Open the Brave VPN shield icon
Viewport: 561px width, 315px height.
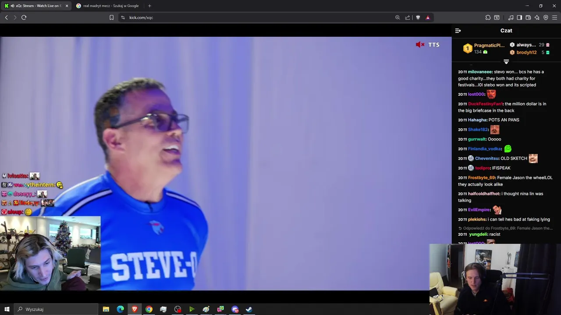click(546, 17)
